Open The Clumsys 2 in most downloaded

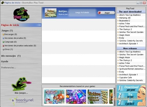(125, 29)
